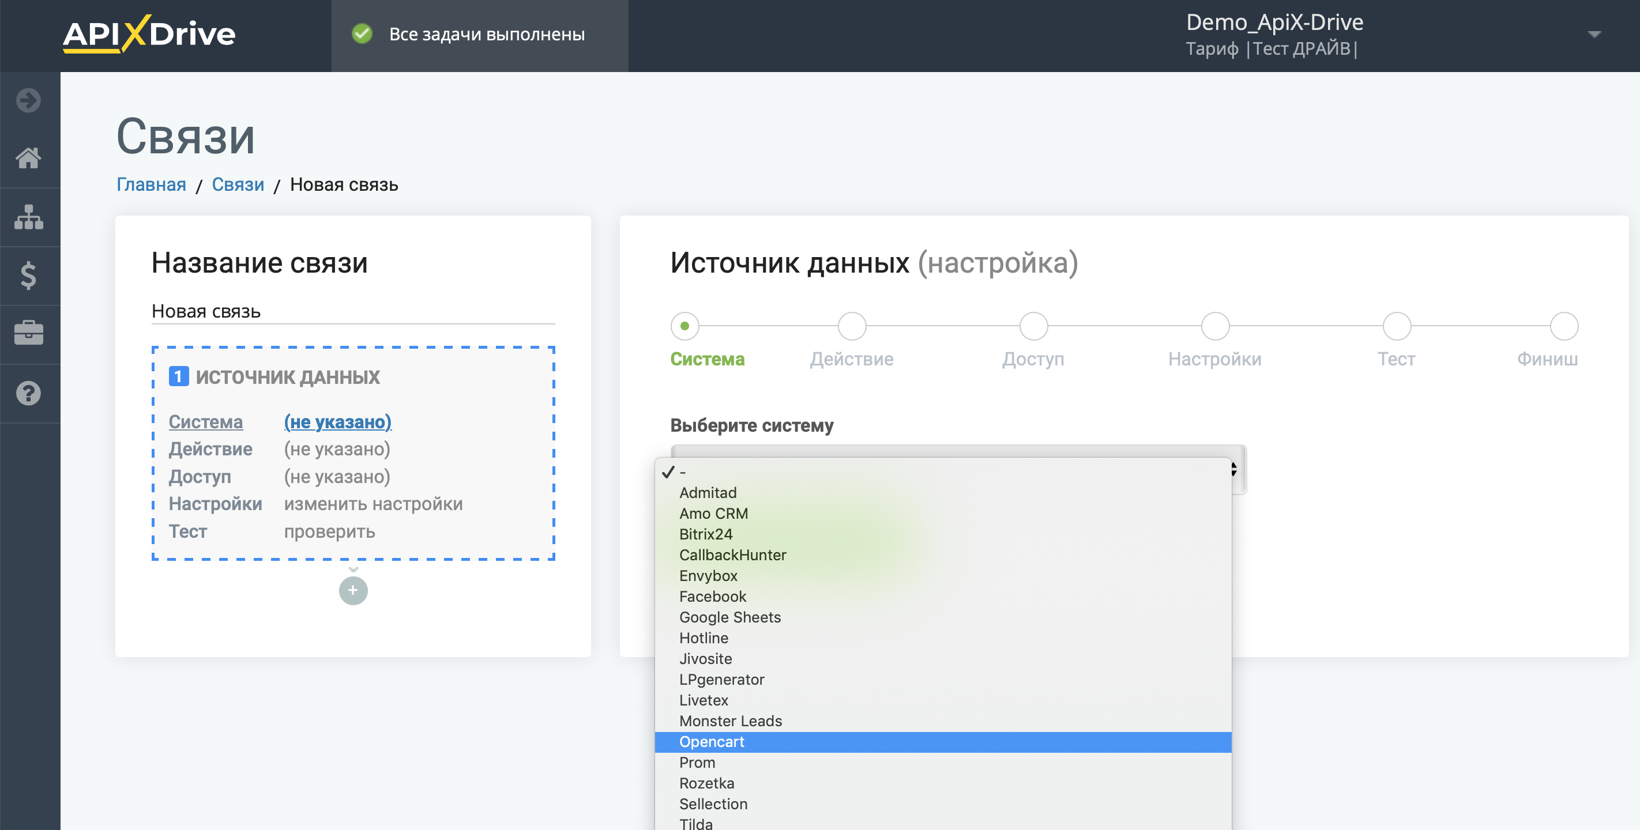The width and height of the screenshot is (1640, 830).
Task: Expand the sidebar with arrow icon
Action: click(29, 100)
